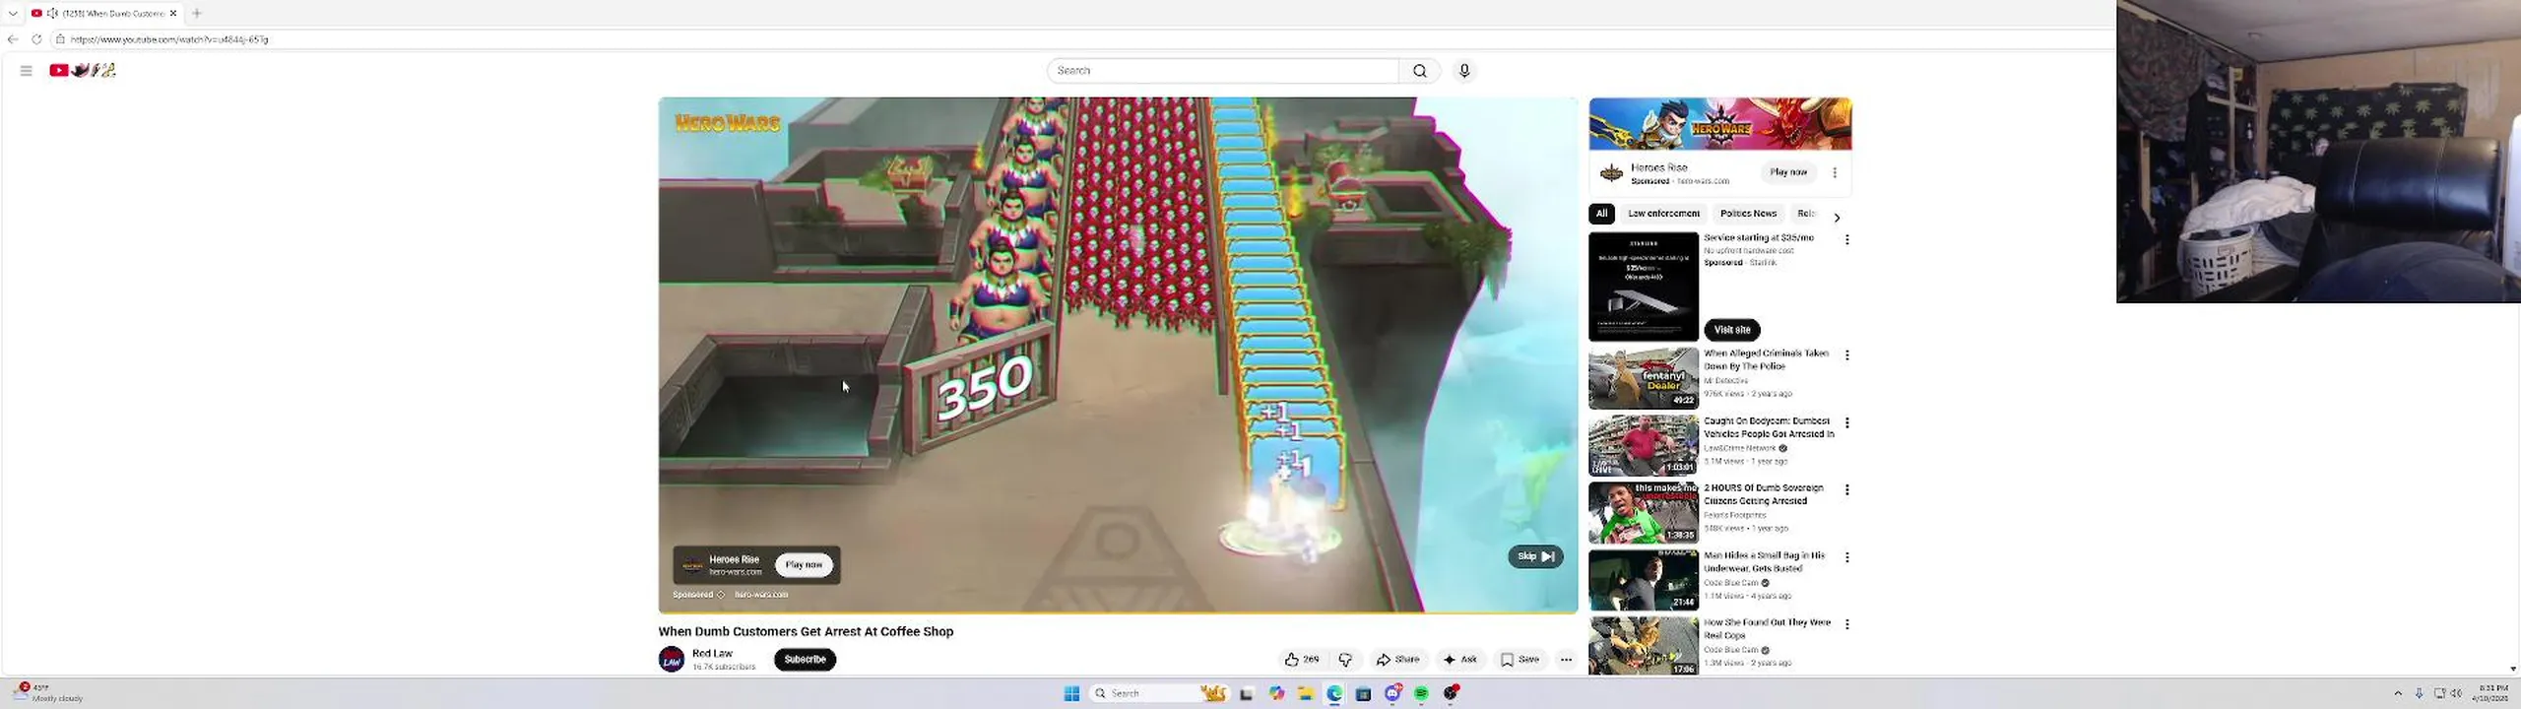The height and width of the screenshot is (709, 2521).
Task: Dislike the video with thumbs-down button
Action: [x=1345, y=660]
